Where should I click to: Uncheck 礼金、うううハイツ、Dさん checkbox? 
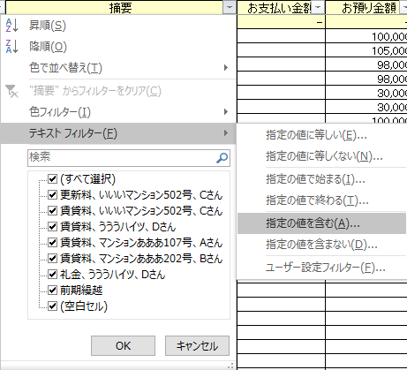point(52,275)
